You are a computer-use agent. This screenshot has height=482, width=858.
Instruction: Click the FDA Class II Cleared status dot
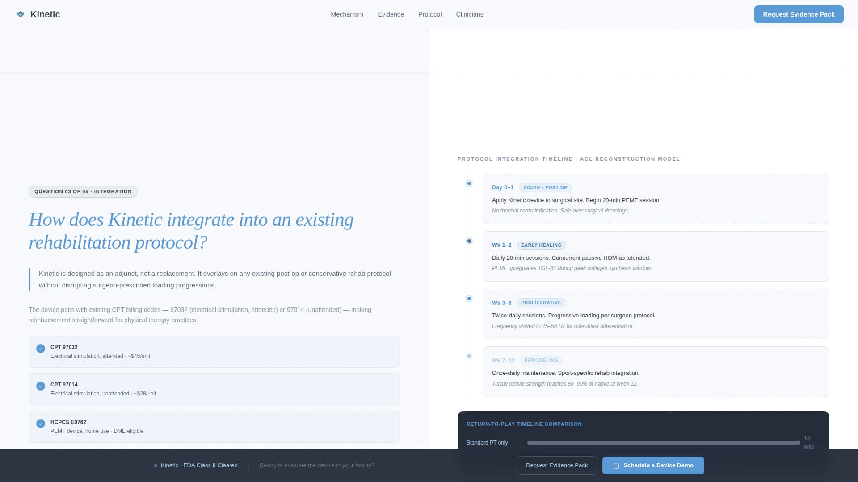(156, 465)
